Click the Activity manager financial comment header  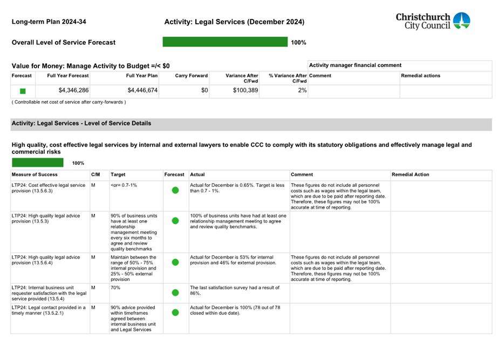click(355, 65)
